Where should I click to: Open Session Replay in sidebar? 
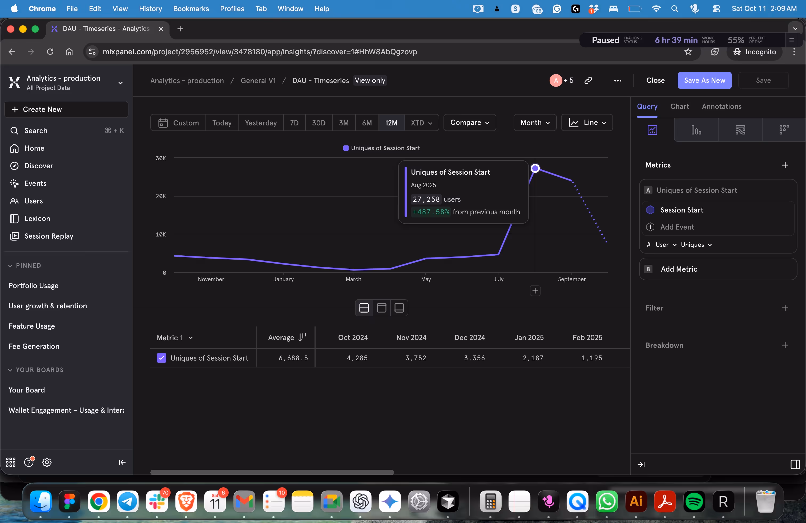point(49,236)
